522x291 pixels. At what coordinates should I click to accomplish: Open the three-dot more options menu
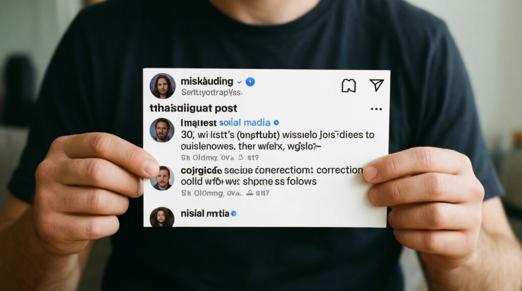click(376, 109)
